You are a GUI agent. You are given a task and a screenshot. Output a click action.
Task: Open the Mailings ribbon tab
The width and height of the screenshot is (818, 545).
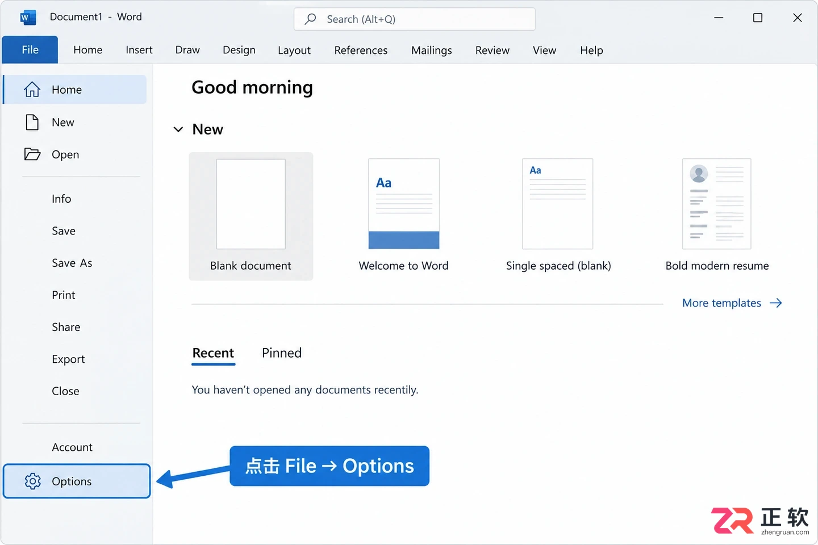pos(432,50)
